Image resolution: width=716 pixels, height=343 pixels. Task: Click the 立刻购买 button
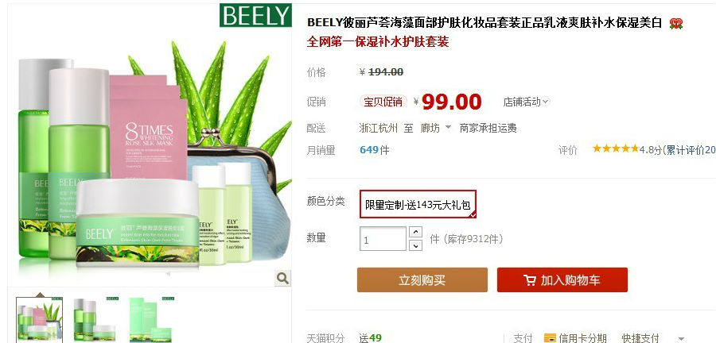[422, 279]
